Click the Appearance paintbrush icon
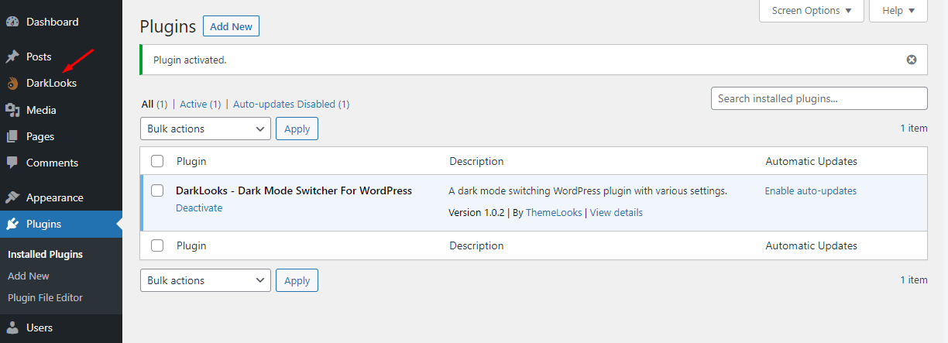 tap(12, 197)
